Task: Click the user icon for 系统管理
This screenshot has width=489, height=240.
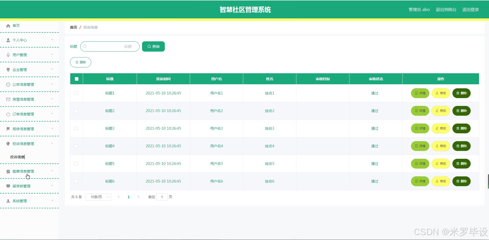Action: (x=8, y=201)
